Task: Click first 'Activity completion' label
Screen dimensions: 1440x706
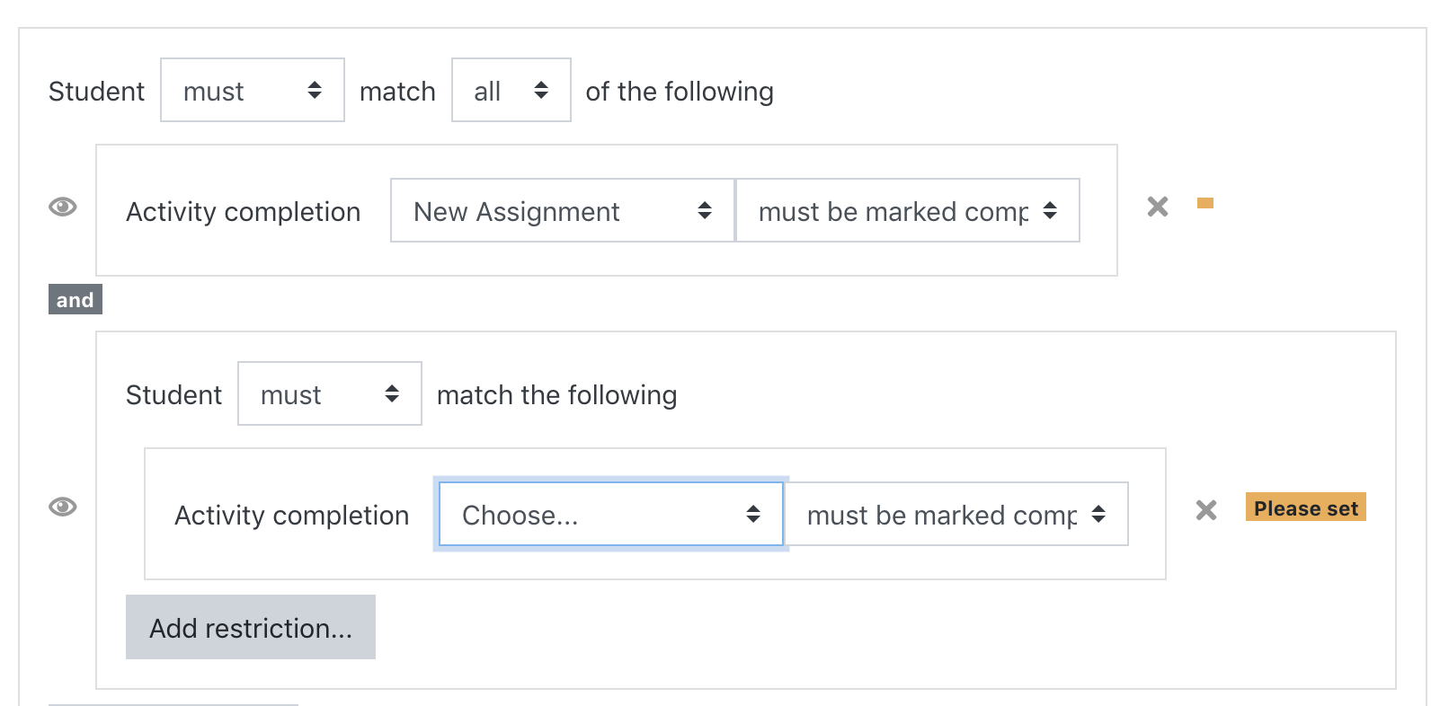Action: coord(243,212)
